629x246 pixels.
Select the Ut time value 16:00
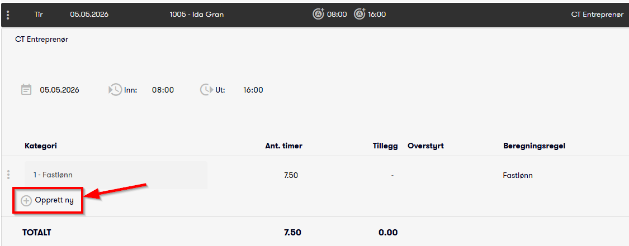point(253,90)
